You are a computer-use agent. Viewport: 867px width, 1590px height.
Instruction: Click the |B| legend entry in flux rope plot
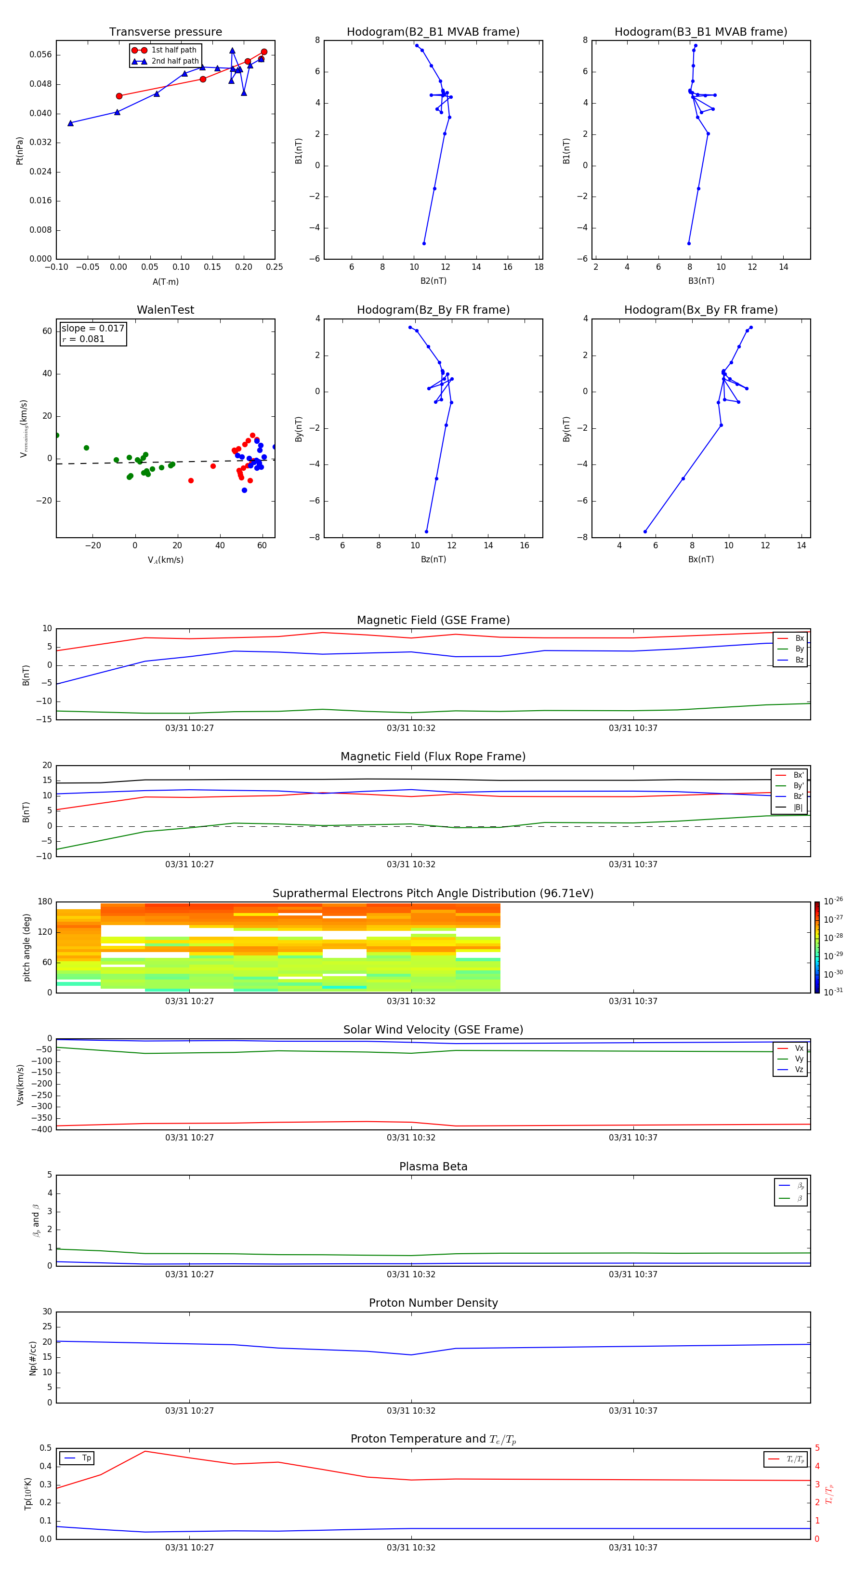[x=789, y=808]
